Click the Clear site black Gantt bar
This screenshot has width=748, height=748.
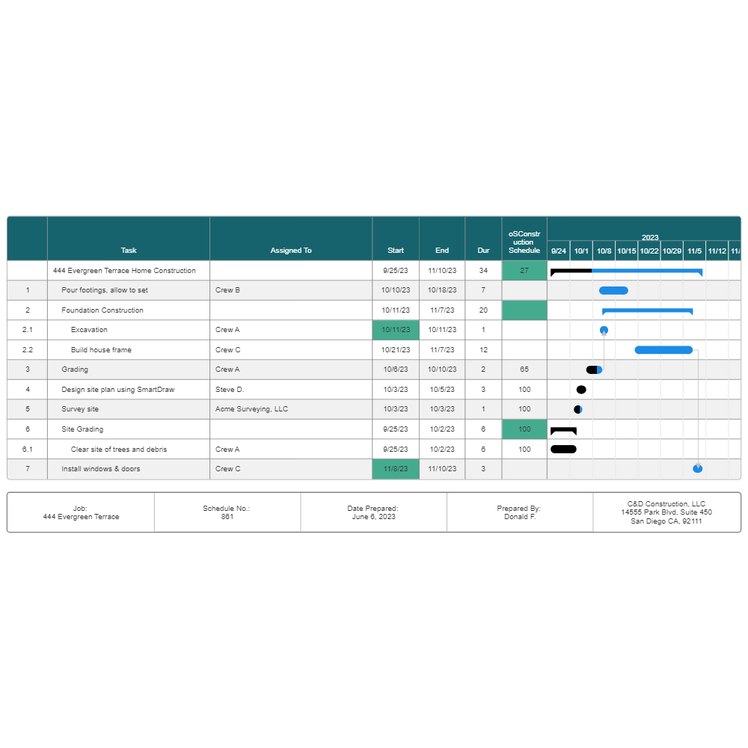[x=563, y=449]
